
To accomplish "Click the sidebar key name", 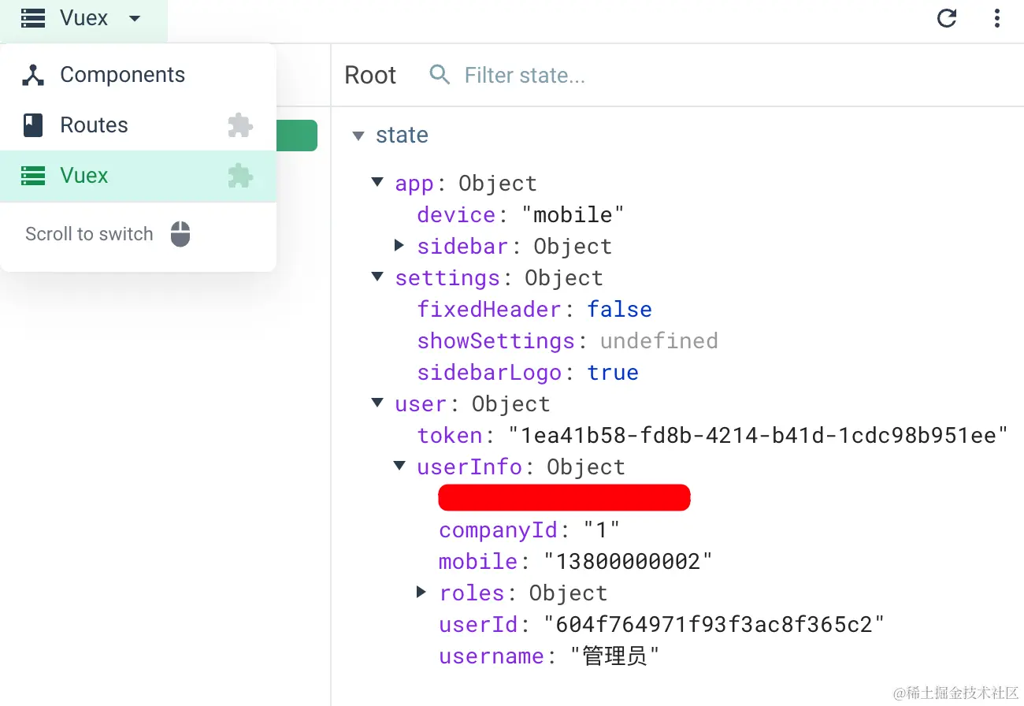I will (x=464, y=247).
